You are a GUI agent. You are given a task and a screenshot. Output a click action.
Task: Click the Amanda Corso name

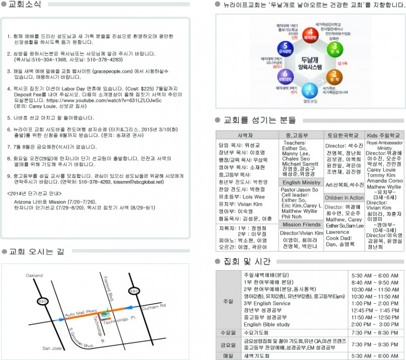coord(385,181)
